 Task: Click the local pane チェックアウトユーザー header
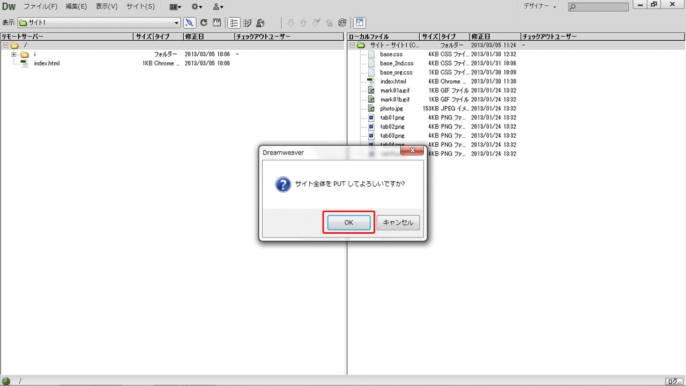(x=603, y=36)
